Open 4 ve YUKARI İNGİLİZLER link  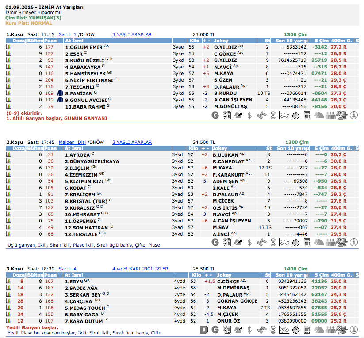[x=140, y=269]
